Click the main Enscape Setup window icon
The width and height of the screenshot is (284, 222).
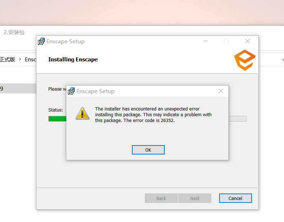41,42
